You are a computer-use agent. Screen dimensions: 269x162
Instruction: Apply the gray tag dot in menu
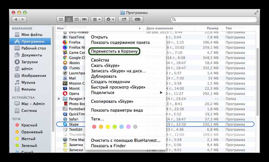[x=135, y=127]
